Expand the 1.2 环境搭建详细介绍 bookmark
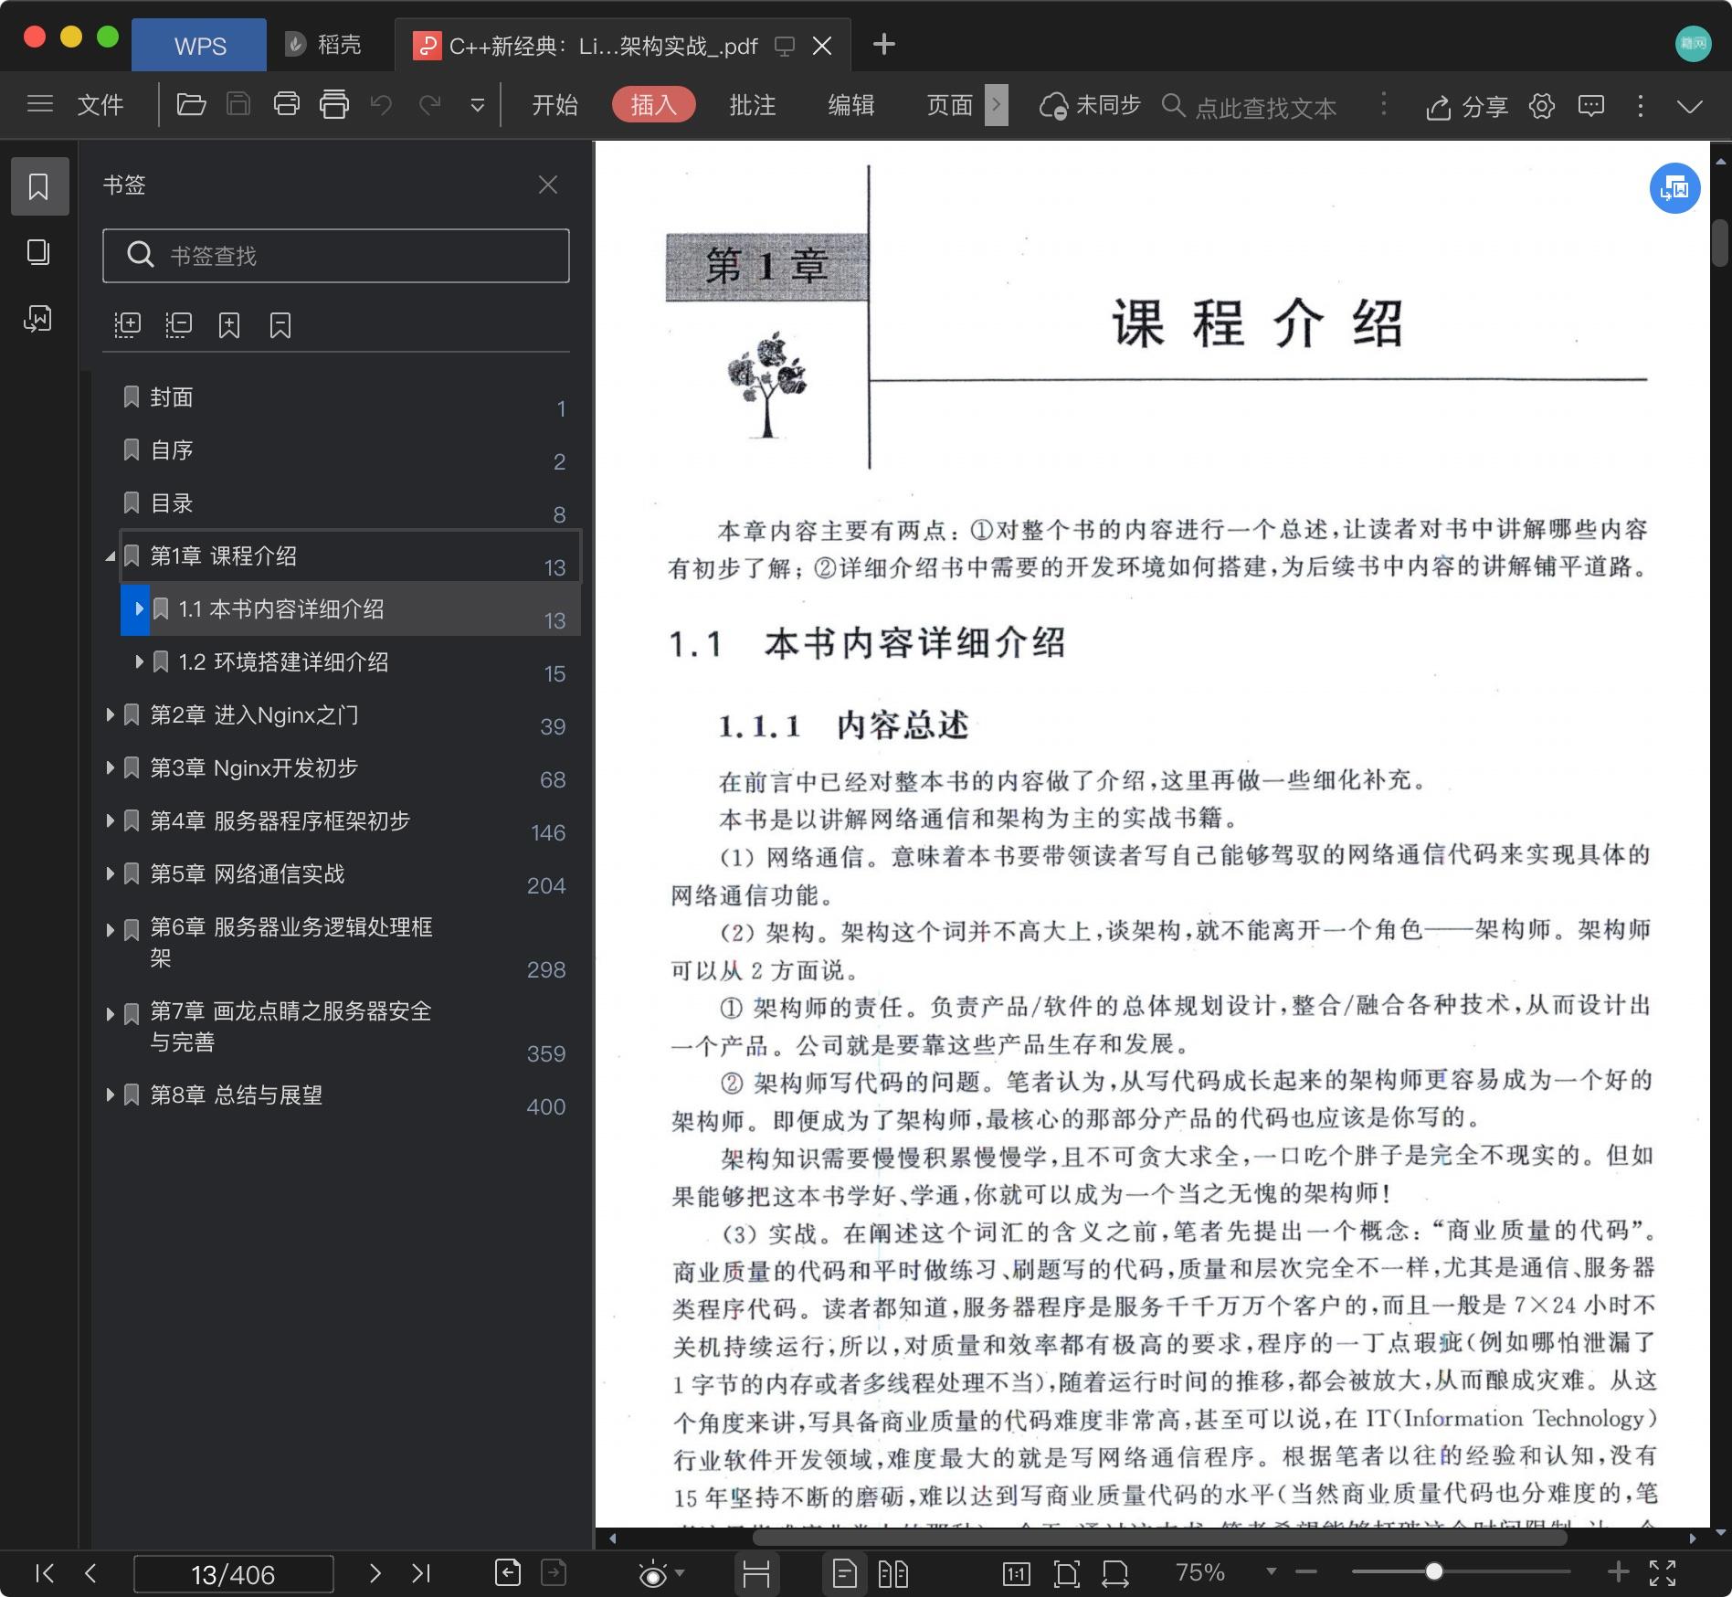This screenshot has height=1597, width=1732. coord(139,662)
